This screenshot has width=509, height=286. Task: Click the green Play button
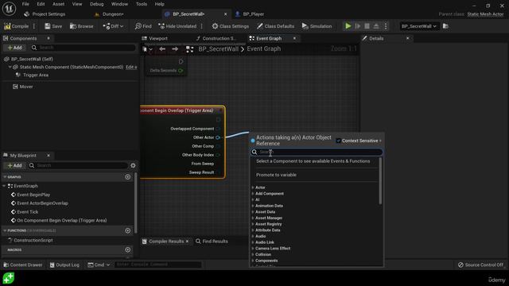coord(348,26)
